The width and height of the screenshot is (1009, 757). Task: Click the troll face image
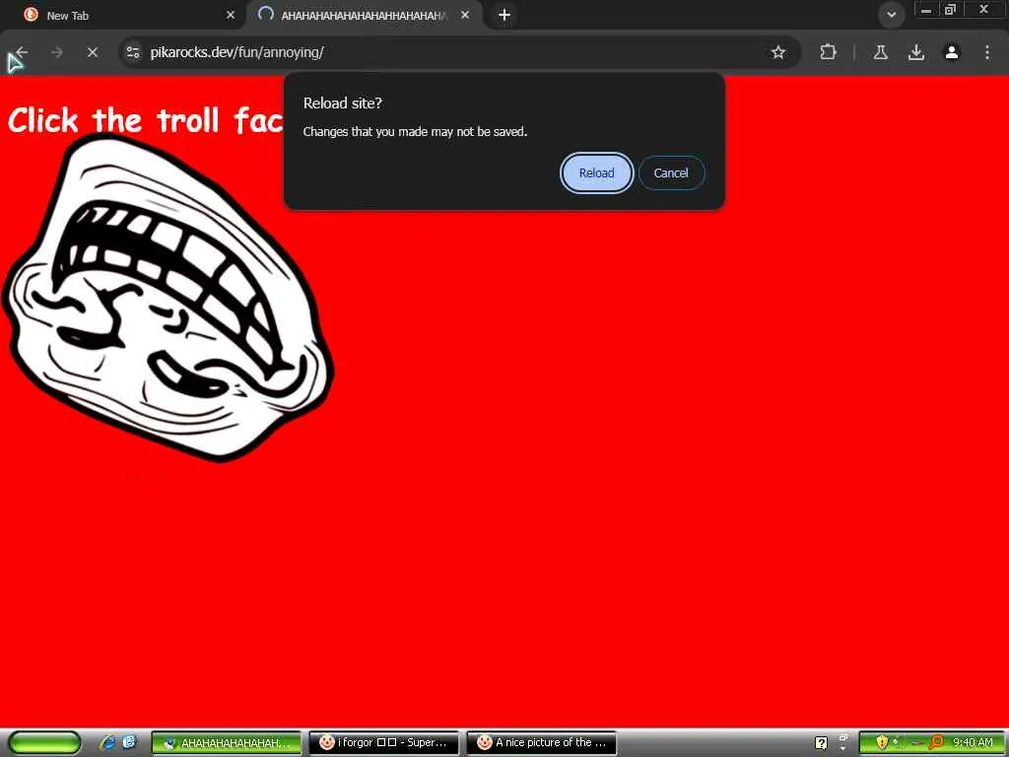coord(168,298)
